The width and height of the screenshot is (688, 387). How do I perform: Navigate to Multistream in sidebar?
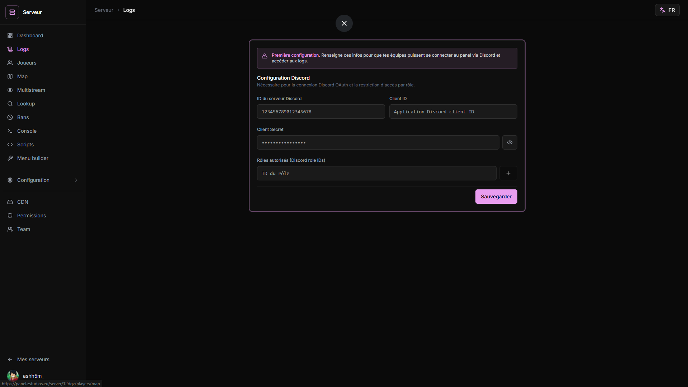(x=43, y=90)
